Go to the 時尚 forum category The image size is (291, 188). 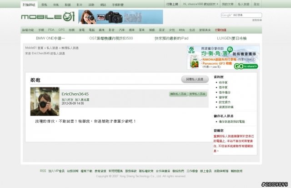(x=182, y=30)
